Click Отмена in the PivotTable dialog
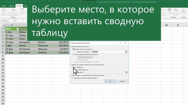This screenshot has height=105, width=188. [122, 81]
